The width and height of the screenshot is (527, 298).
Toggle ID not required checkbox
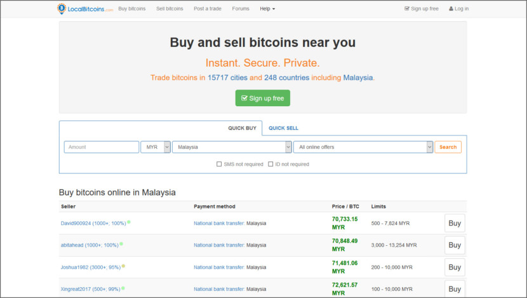[x=270, y=164]
